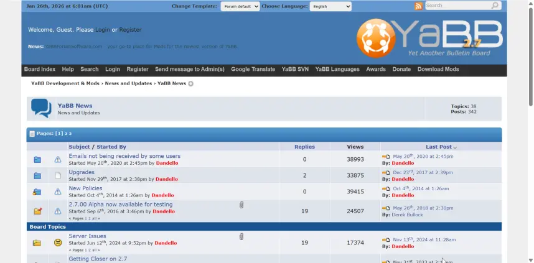Click paperclip attachment icon in 2.7.00 Alpha row
Screen dimensions: 534x263
pos(241,205)
